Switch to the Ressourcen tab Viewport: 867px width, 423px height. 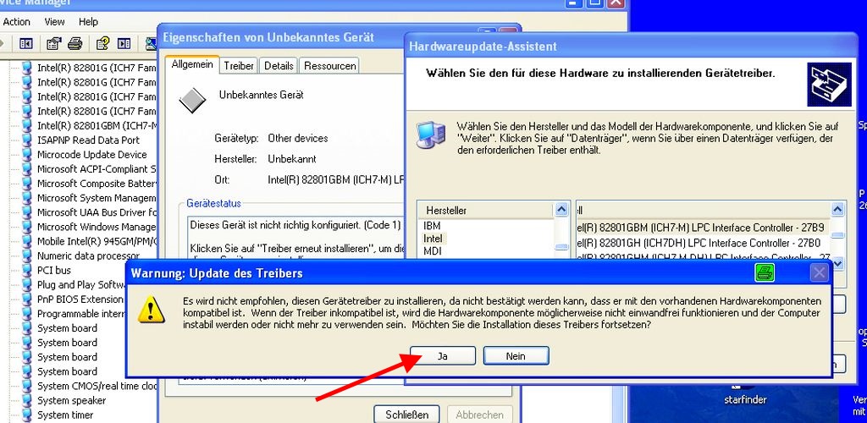330,66
